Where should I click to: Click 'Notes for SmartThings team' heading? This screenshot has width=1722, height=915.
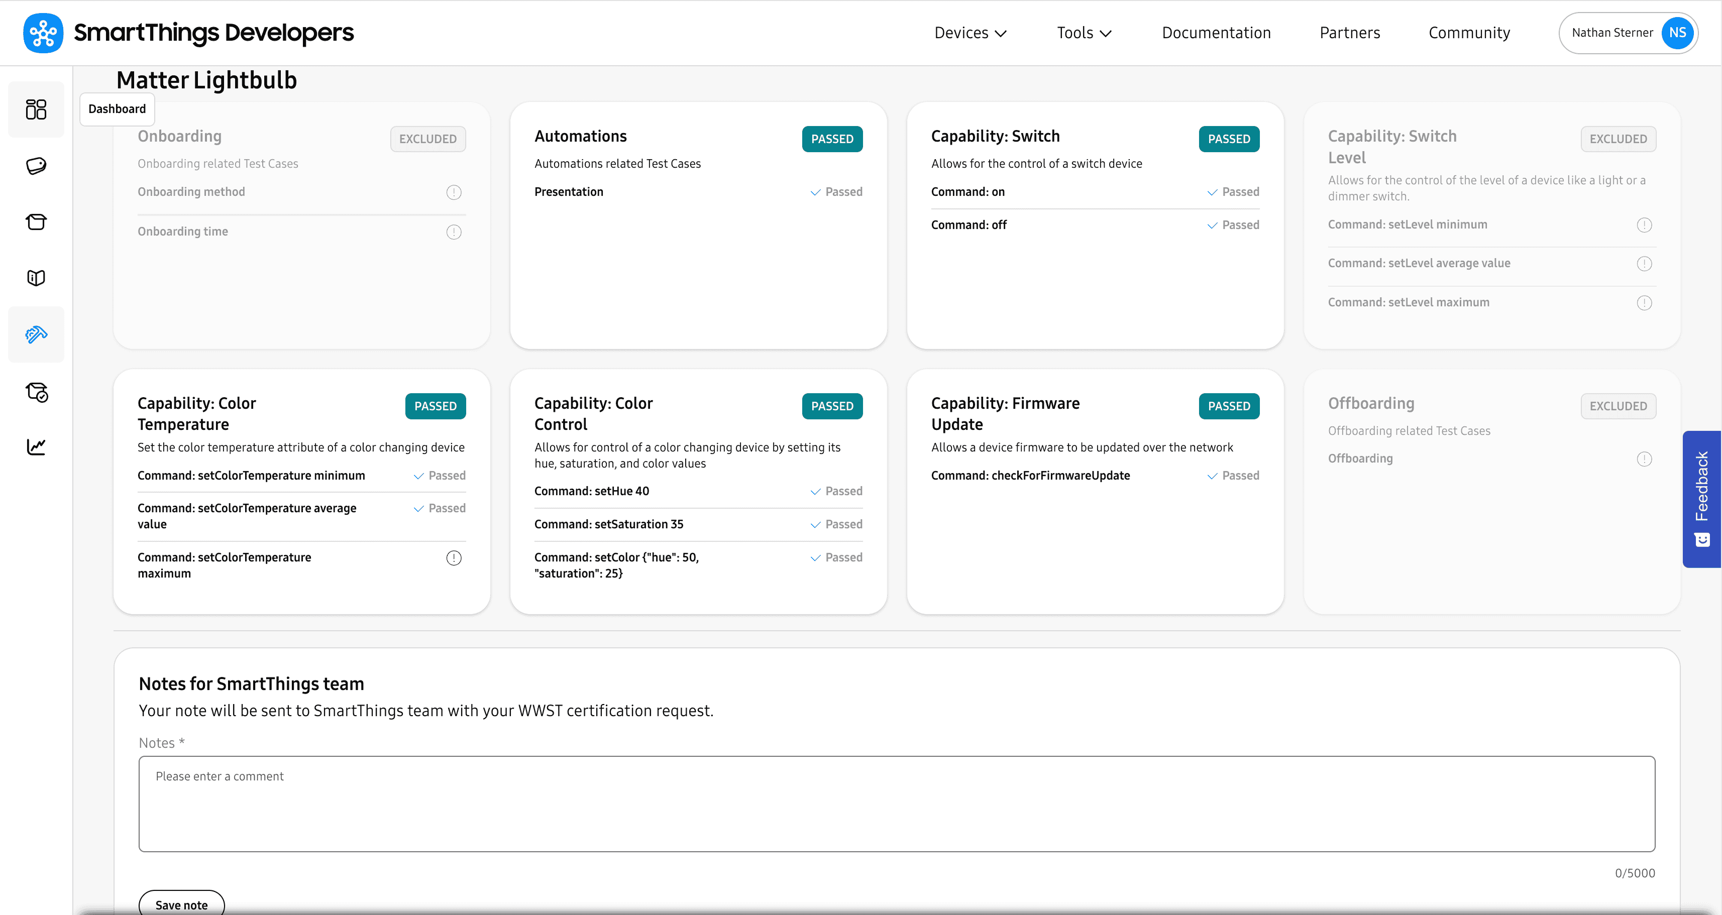(x=251, y=684)
